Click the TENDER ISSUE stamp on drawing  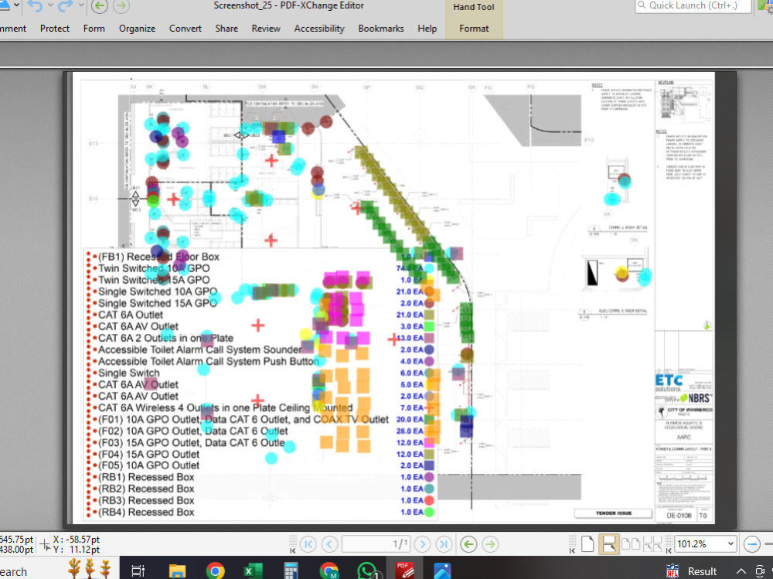click(x=614, y=513)
